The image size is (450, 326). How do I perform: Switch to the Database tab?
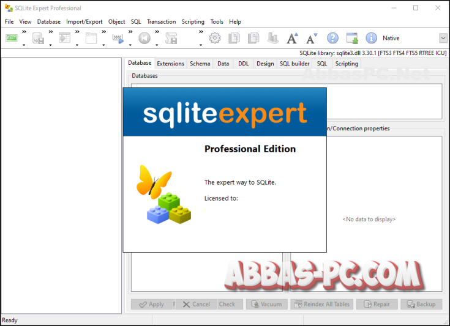140,63
